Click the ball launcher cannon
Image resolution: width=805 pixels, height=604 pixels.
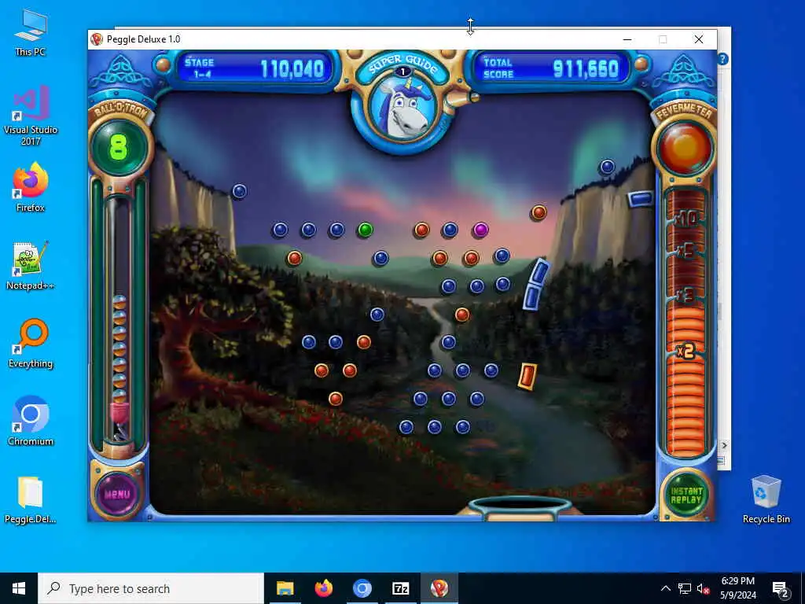click(x=461, y=98)
